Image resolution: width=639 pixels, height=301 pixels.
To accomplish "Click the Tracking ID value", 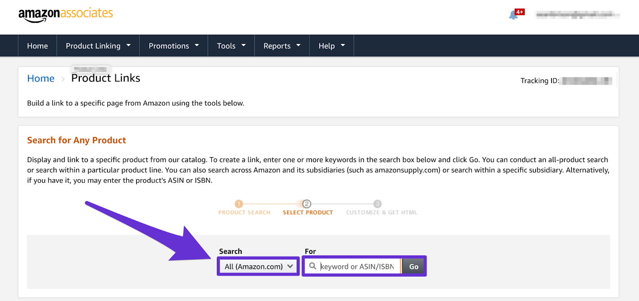I will click(x=587, y=81).
